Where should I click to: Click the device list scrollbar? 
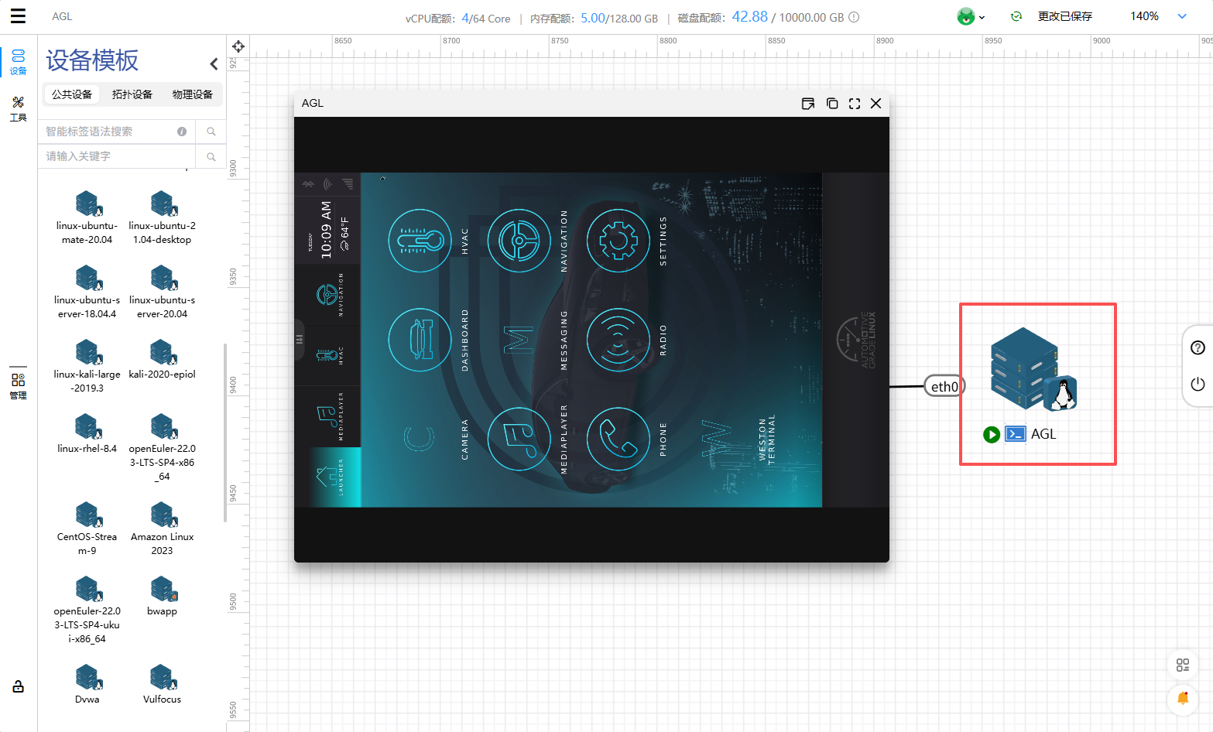(x=225, y=433)
